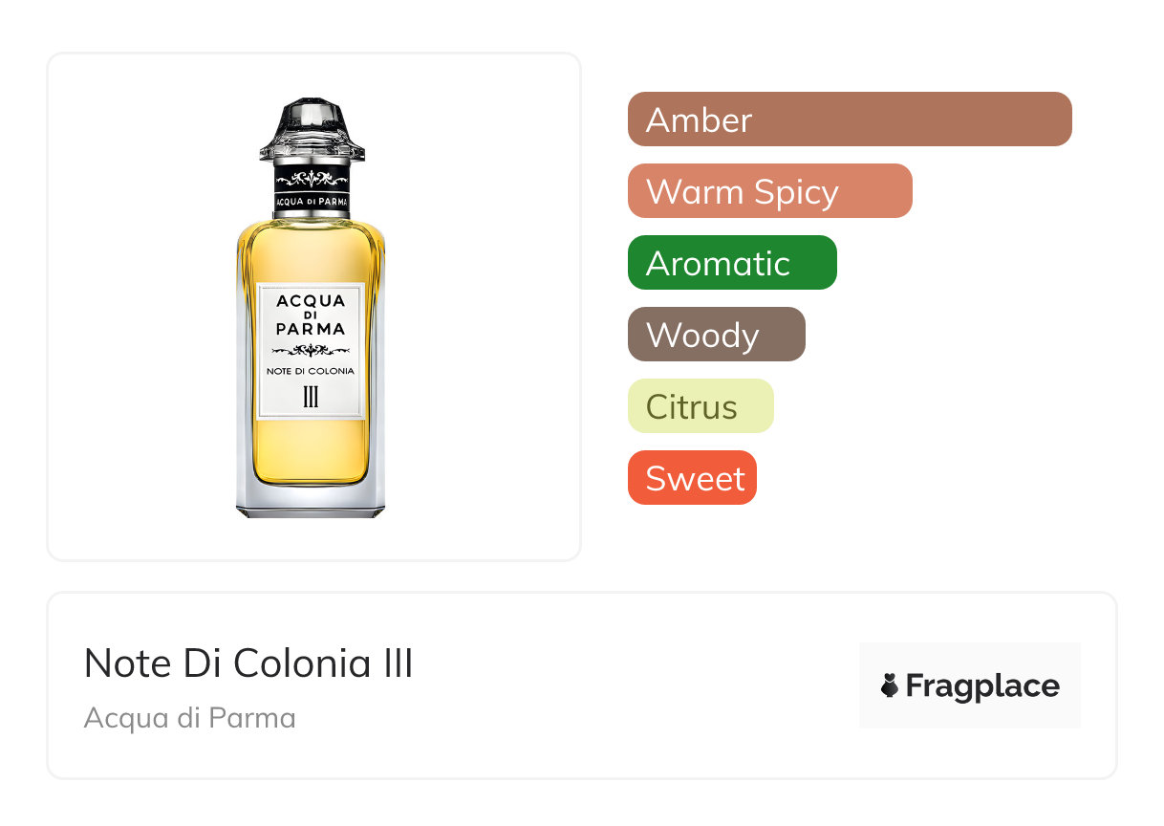Click the yellow liquid below the label
The width and height of the screenshot is (1164, 826).
coord(311,449)
